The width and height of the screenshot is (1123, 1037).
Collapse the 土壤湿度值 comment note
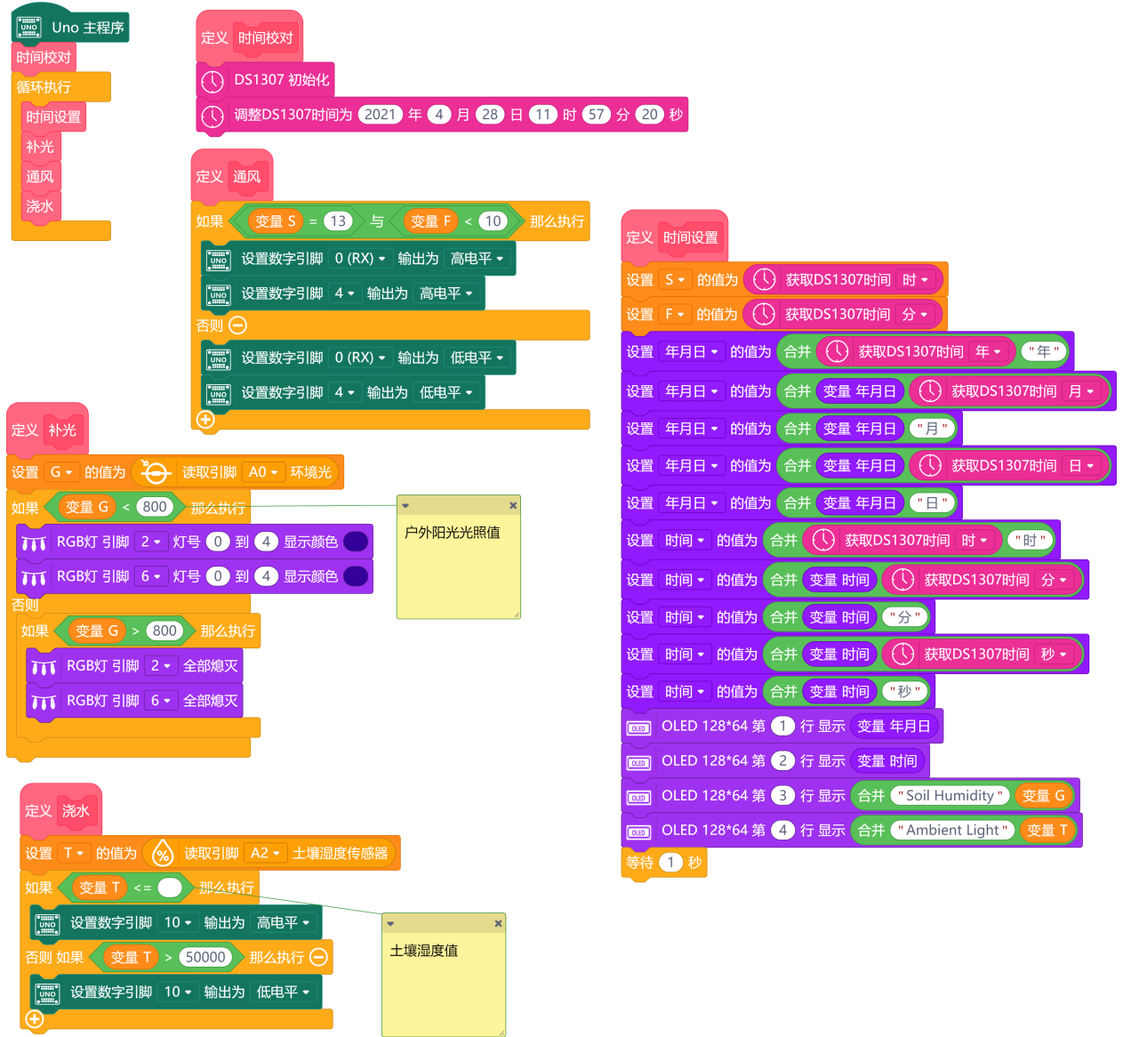pos(390,923)
